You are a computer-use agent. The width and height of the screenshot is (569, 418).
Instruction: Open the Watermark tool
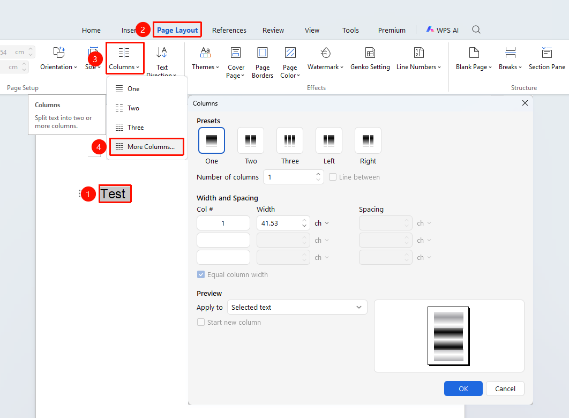coord(325,58)
